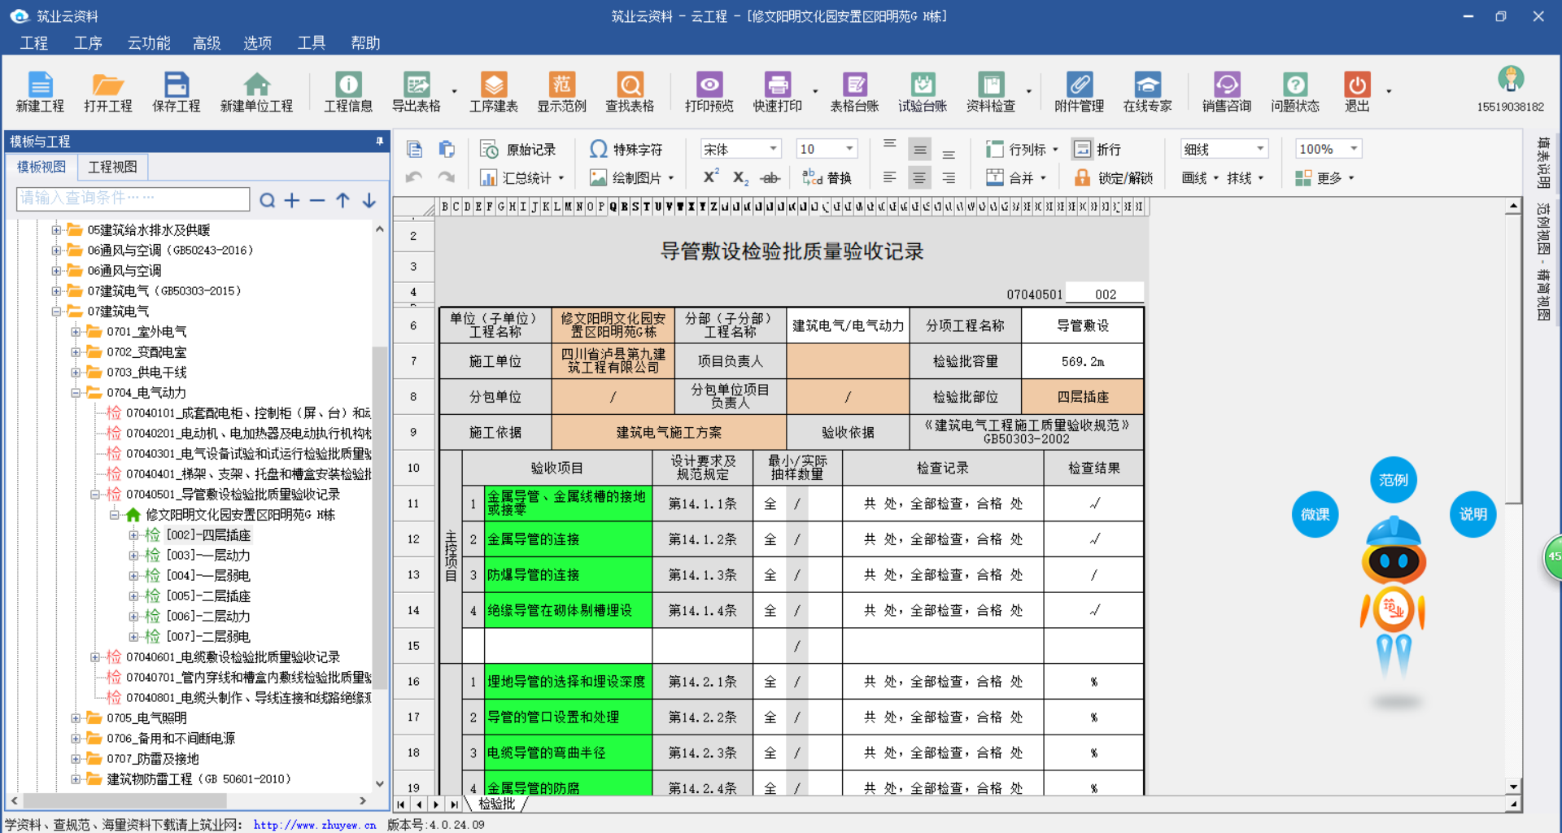Click the 显示范例 icon
1562x833 pixels.
pyautogui.click(x=561, y=91)
